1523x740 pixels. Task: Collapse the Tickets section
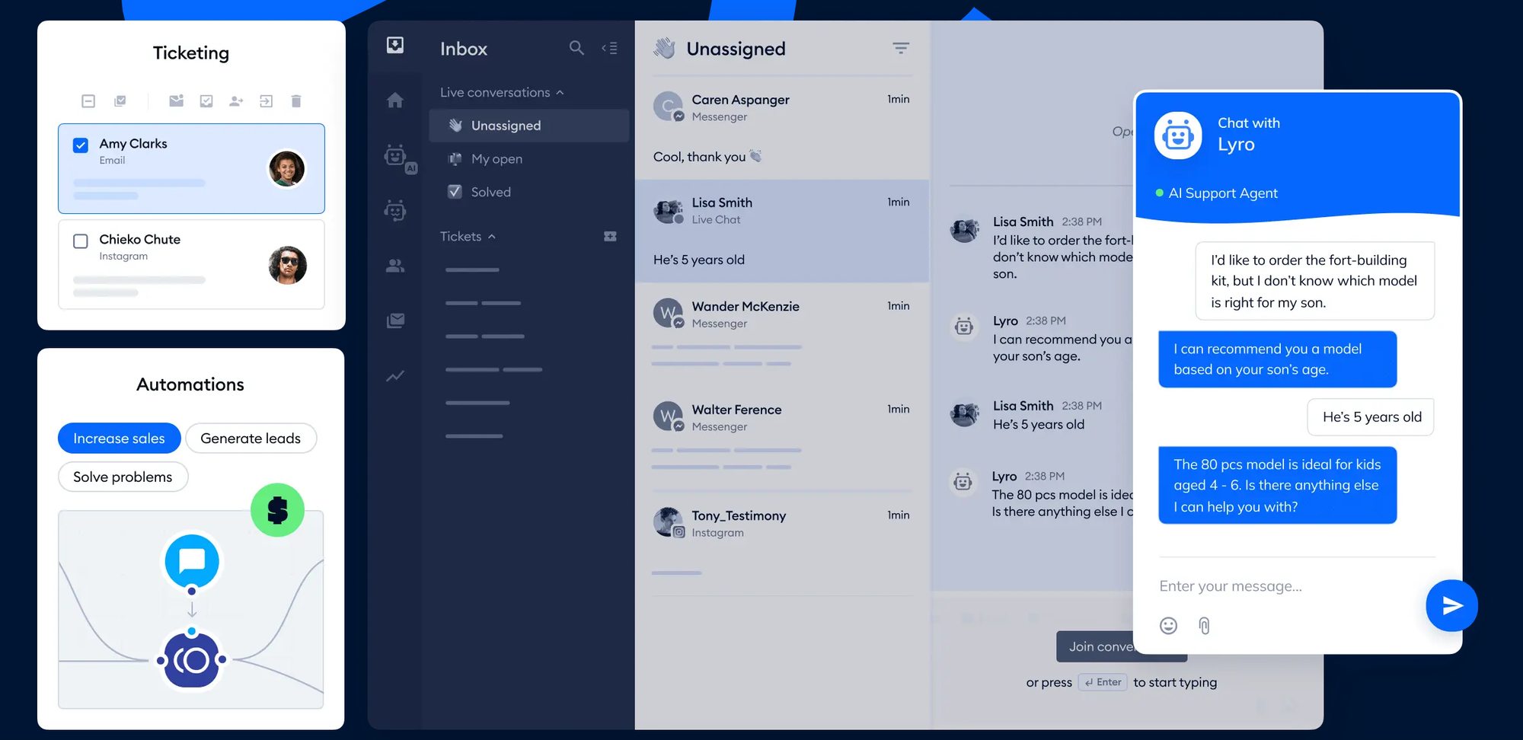pos(490,236)
